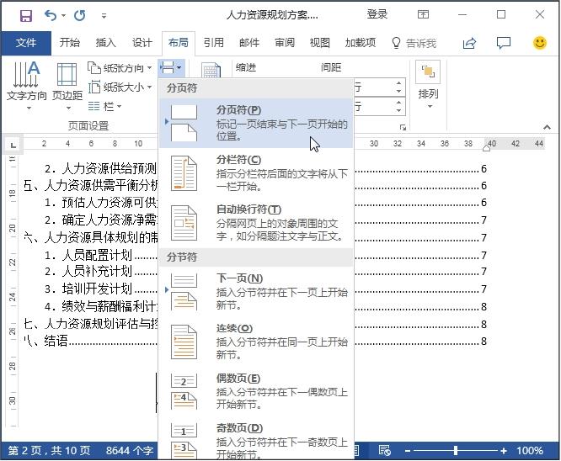Redo the last action
This screenshot has width=561, height=461.
click(80, 15)
